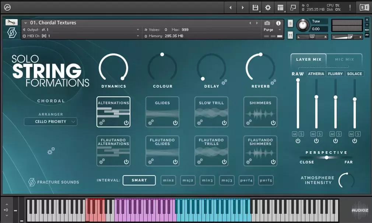372x223 pixels.
Task: Open arranger settings gears below Cello Priority
Action: (x=51, y=151)
